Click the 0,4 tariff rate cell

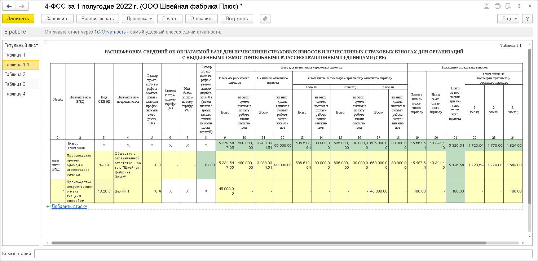pos(152,191)
